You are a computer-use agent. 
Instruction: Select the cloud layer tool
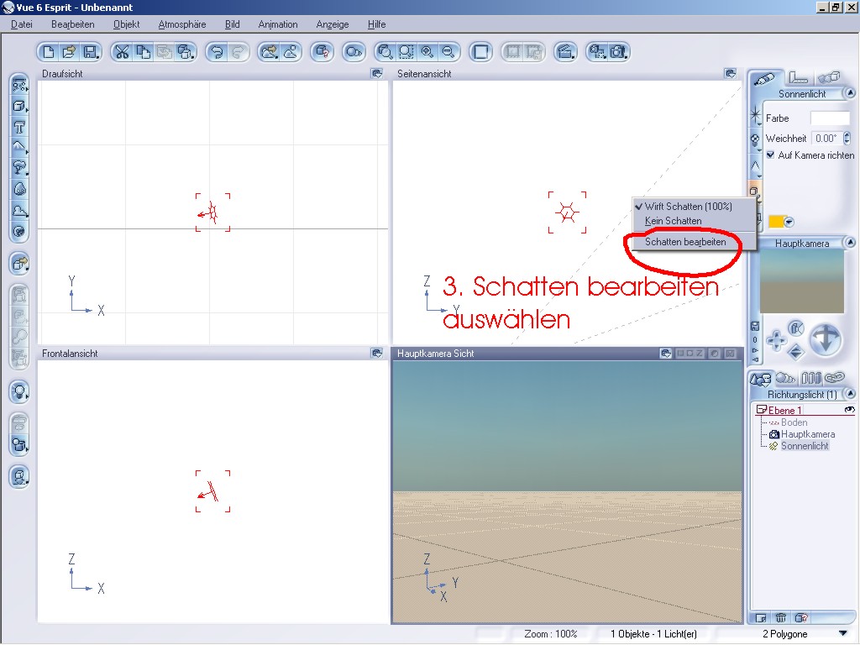(19, 209)
